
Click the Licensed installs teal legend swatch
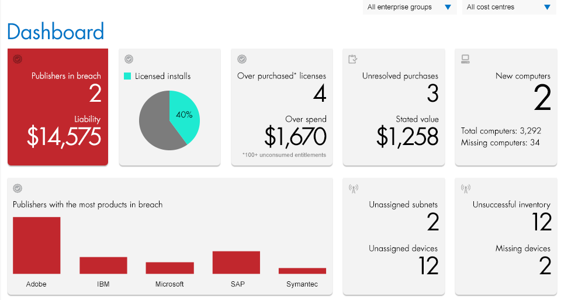(x=127, y=76)
